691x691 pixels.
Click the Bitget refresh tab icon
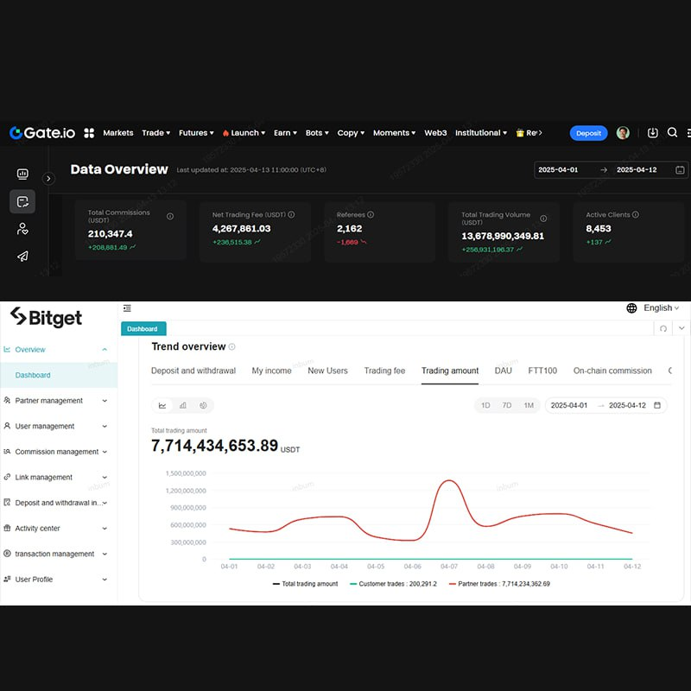pyautogui.click(x=662, y=328)
